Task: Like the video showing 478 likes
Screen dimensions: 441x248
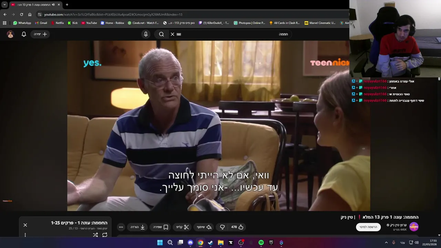Action: pos(237,227)
